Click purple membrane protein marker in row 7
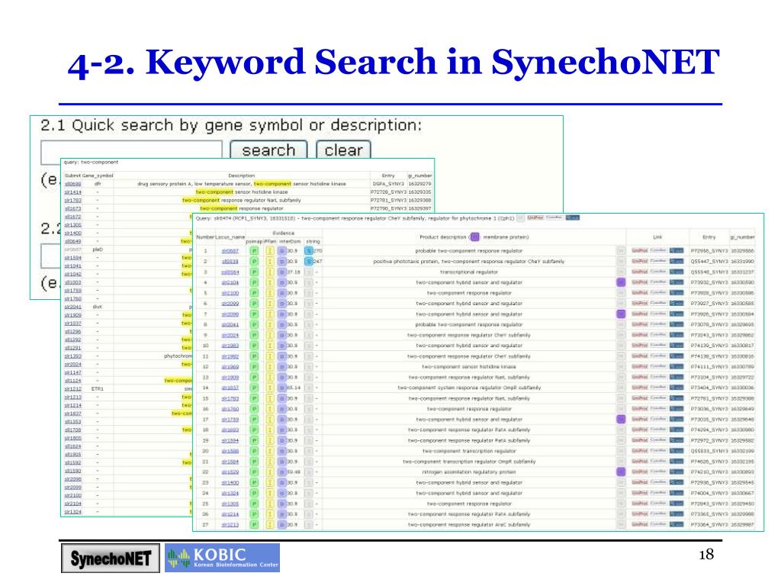Screen dimensions: 781x586 621,314
